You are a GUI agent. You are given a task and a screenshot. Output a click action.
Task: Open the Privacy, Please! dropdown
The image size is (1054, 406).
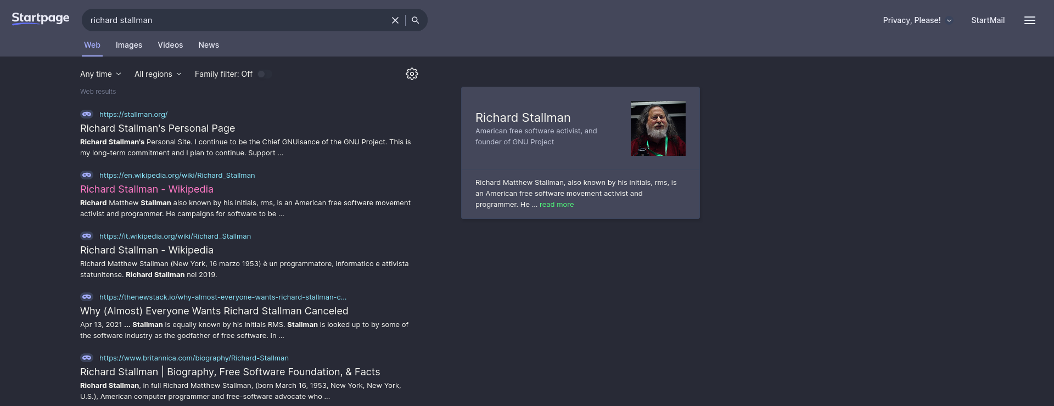(917, 20)
